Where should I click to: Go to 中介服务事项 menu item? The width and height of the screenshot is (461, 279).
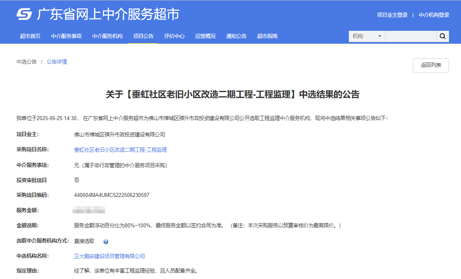(66, 36)
